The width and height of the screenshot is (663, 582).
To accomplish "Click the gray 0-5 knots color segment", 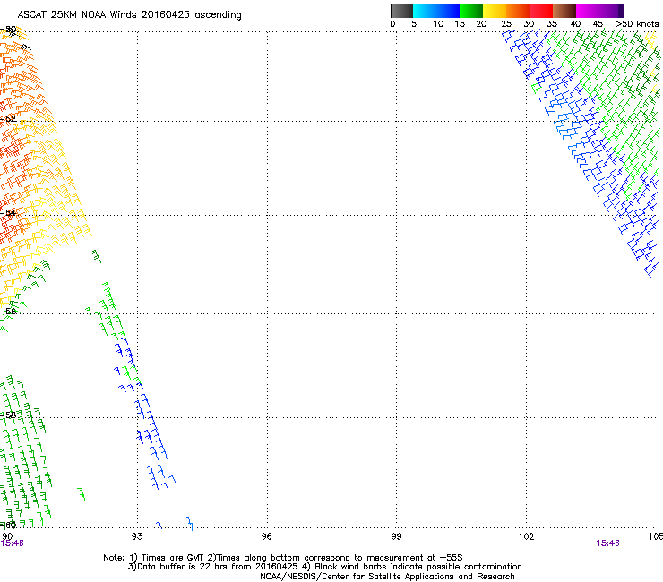I will (x=401, y=11).
